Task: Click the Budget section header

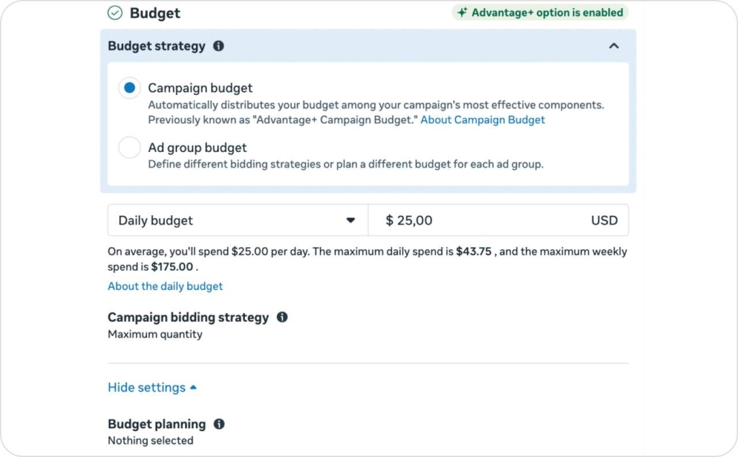Action: [x=154, y=12]
